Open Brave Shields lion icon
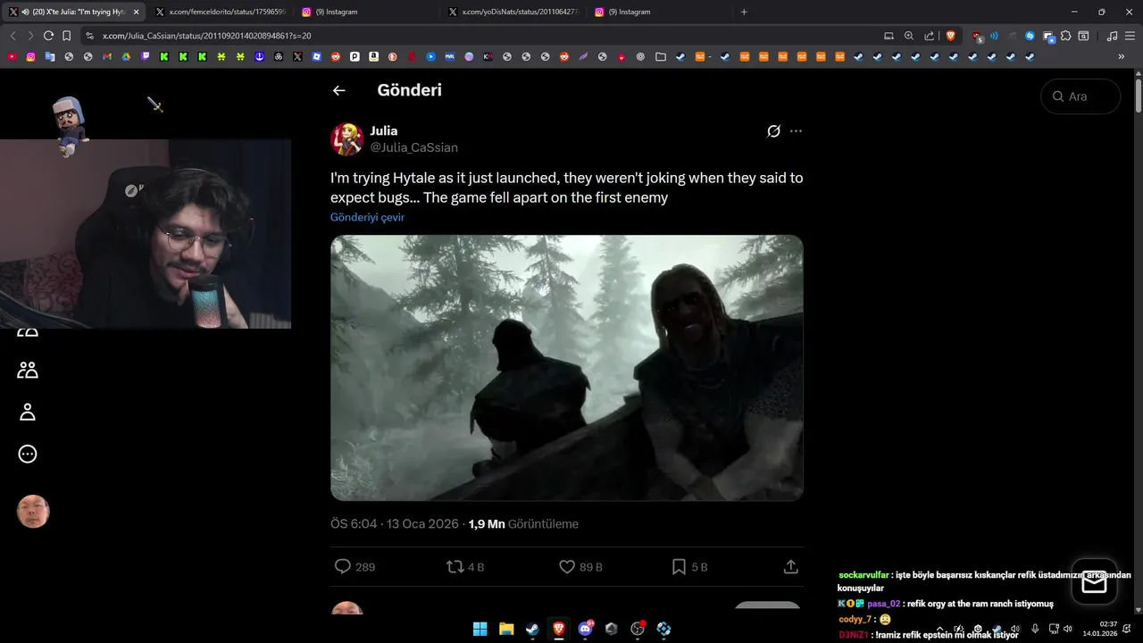 [950, 36]
